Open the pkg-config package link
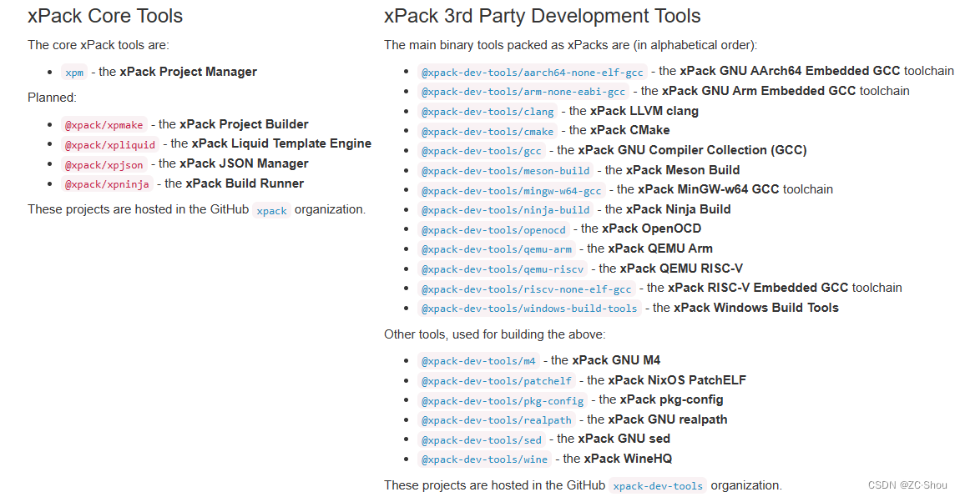This screenshot has width=960, height=497. tap(503, 401)
